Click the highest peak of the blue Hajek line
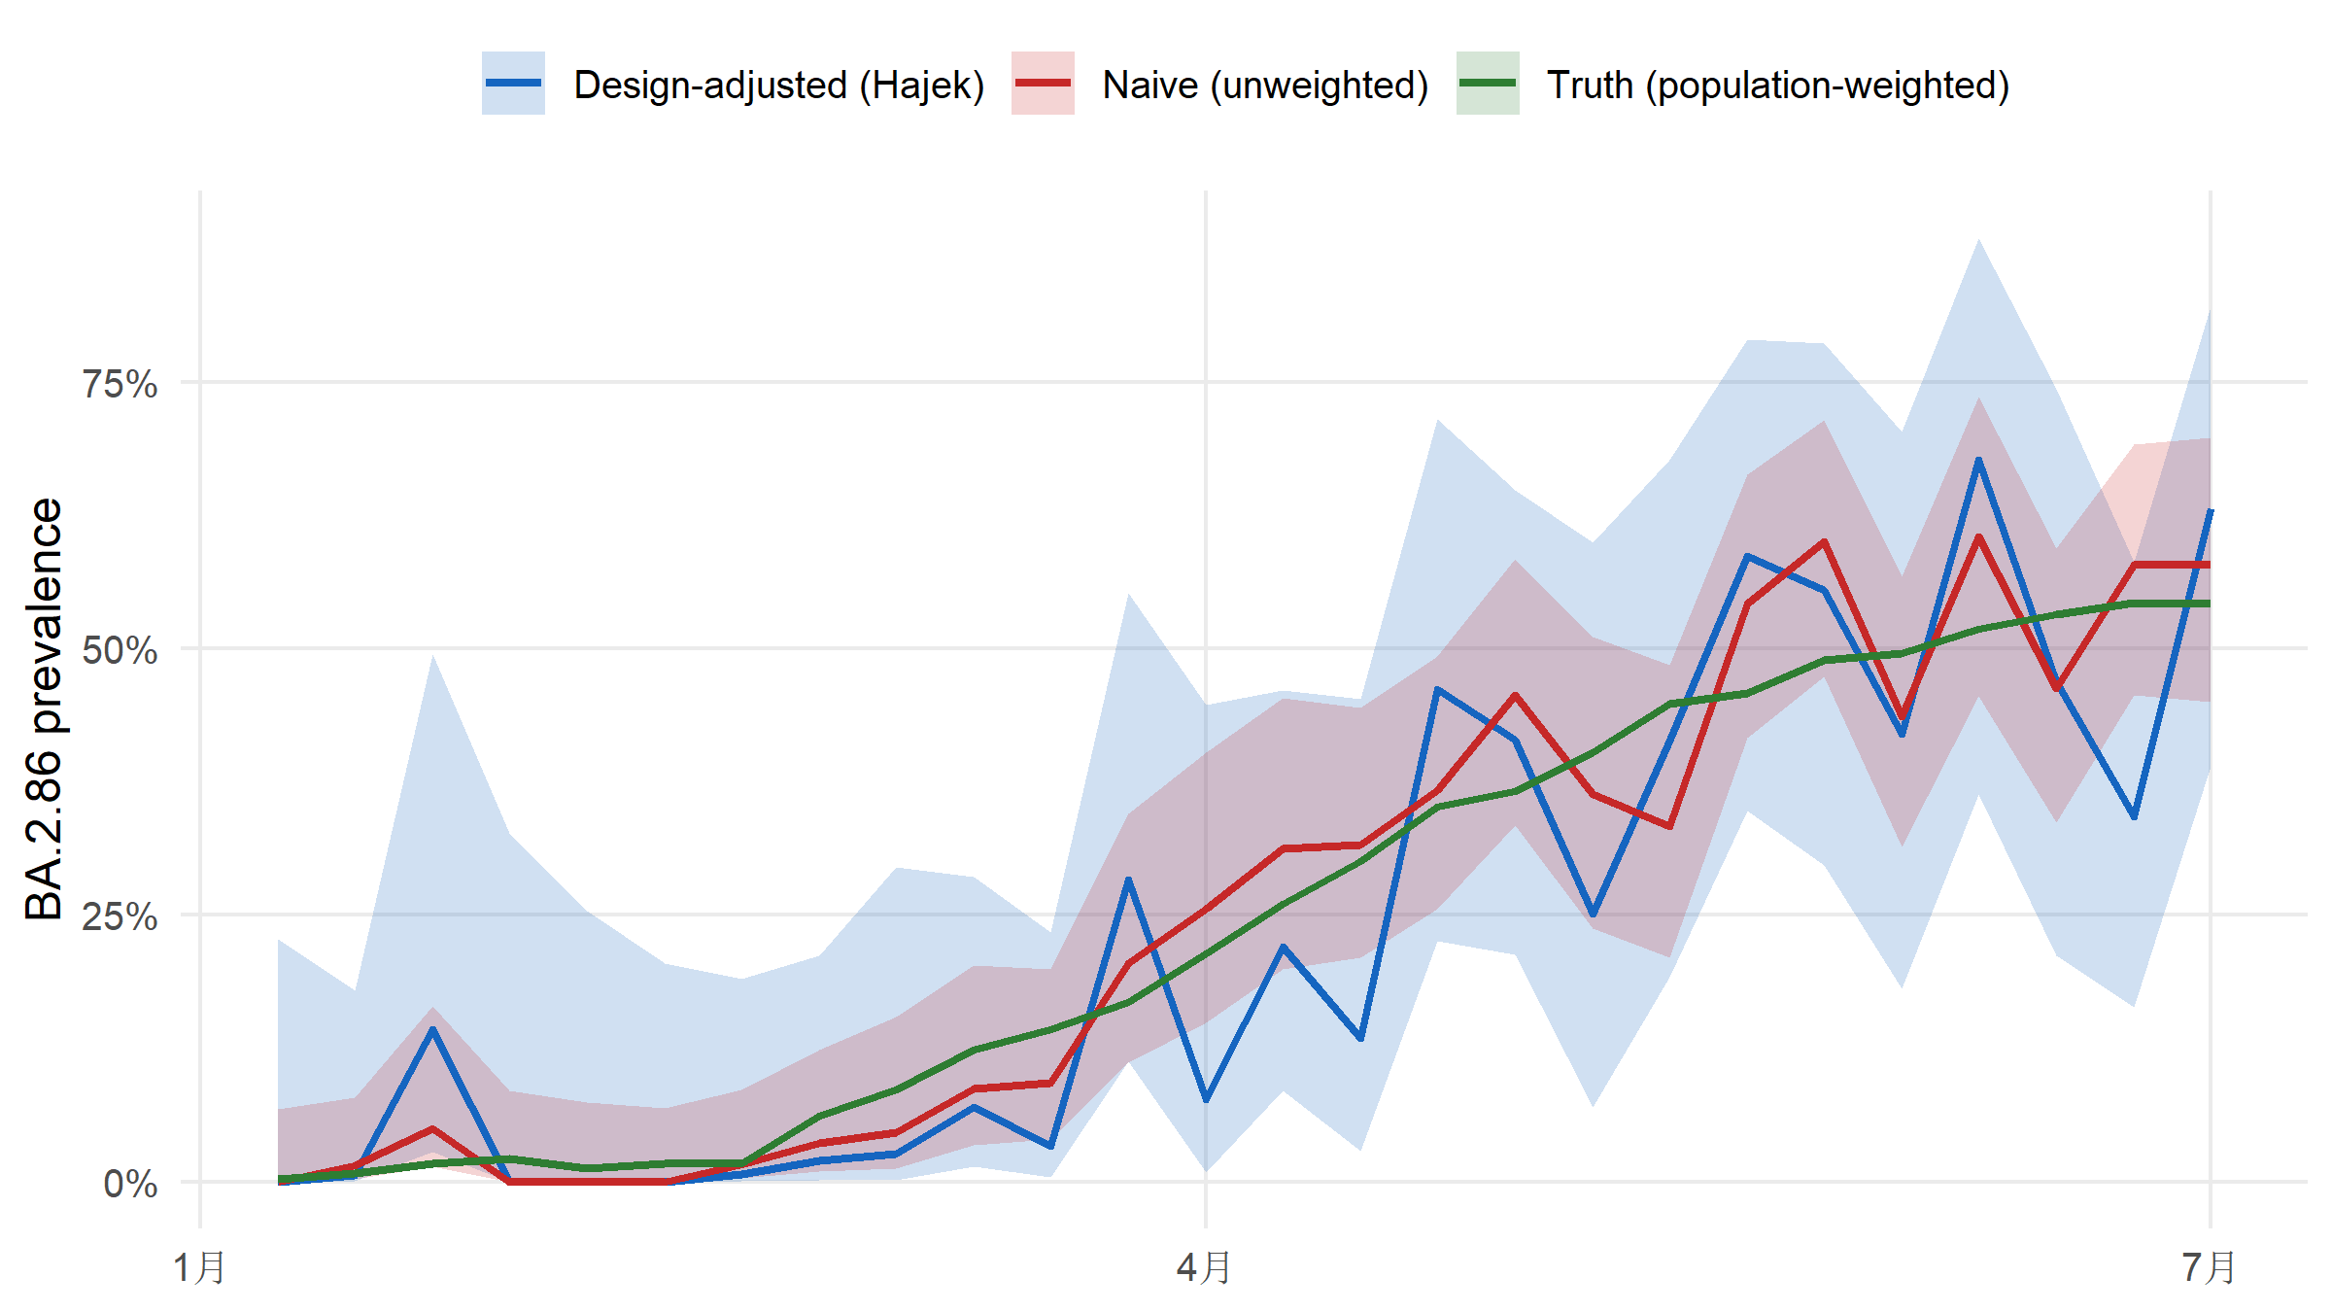Image resolution: width=2332 pixels, height=1312 pixels. [1978, 460]
